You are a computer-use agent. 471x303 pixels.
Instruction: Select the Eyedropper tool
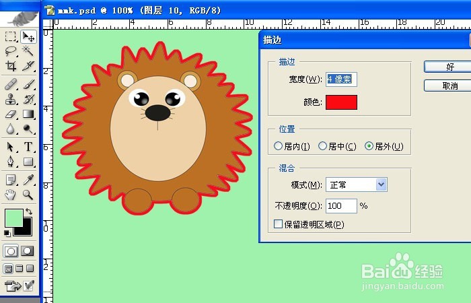pos(28,180)
